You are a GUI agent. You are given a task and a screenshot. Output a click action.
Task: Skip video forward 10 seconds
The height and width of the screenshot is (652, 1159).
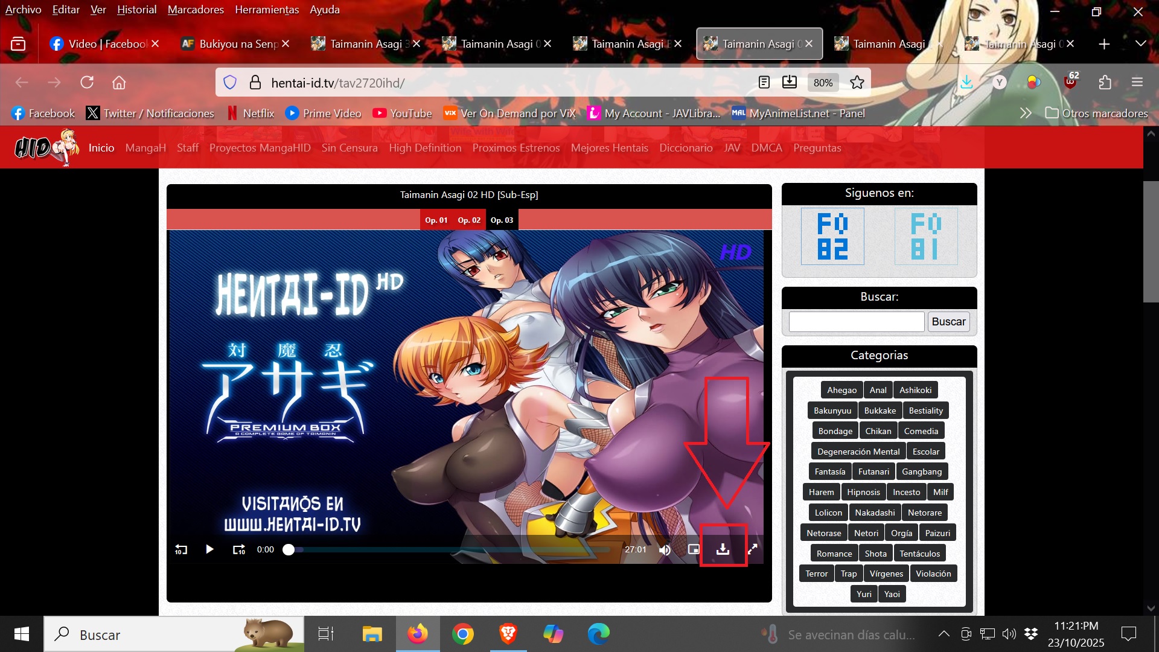[x=239, y=549]
